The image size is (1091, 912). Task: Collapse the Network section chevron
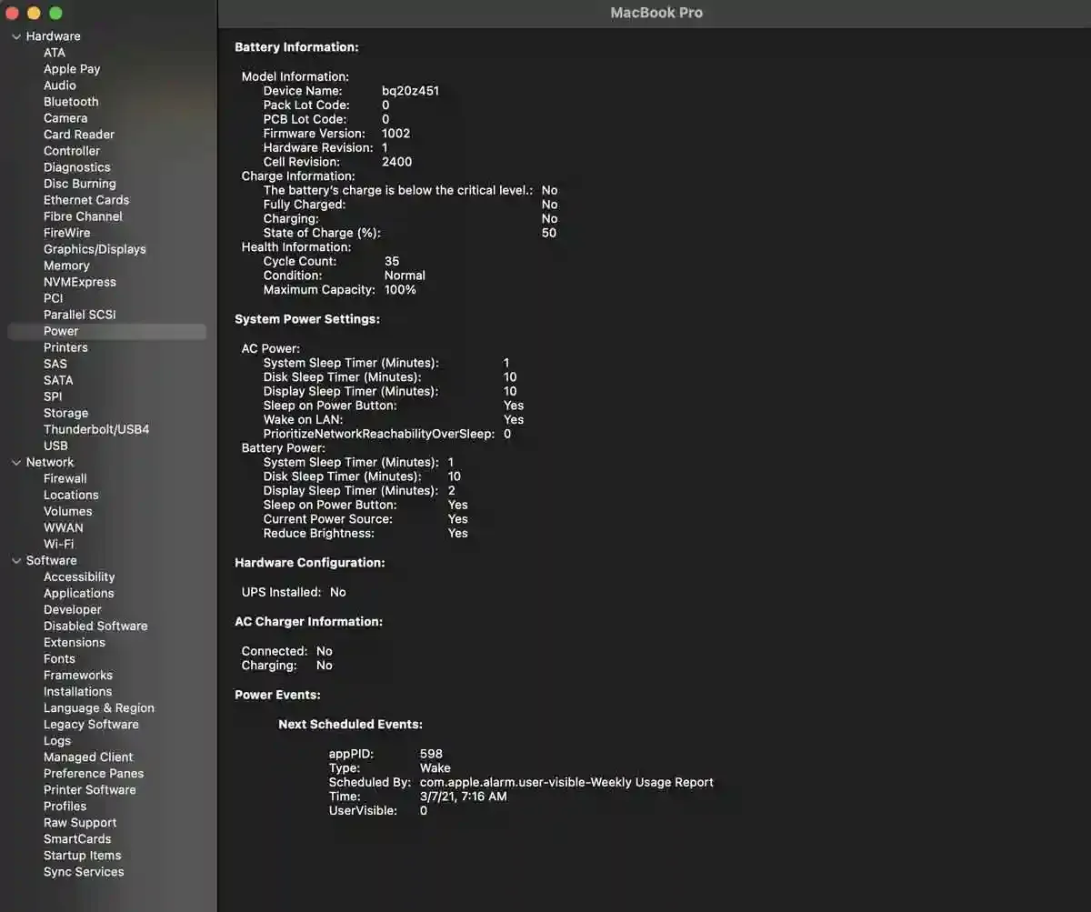pos(16,462)
